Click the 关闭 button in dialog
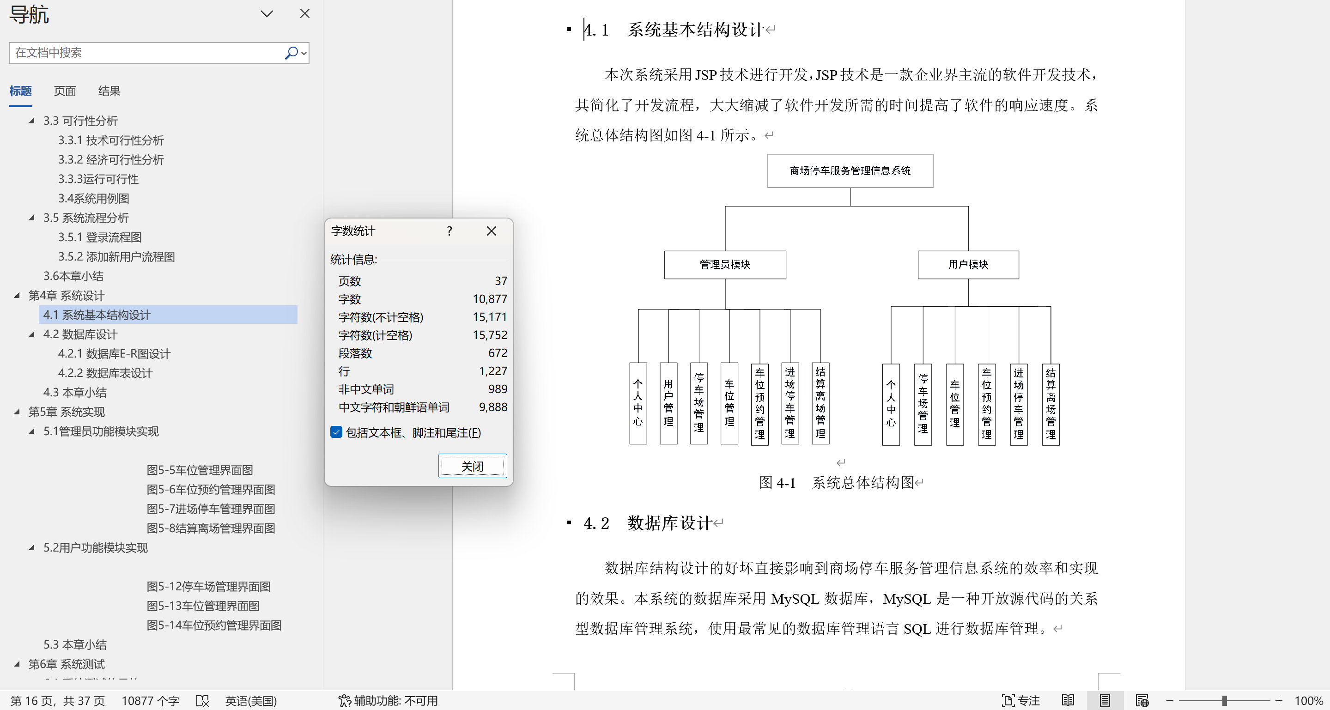Viewport: 1330px width, 710px height. tap(472, 466)
